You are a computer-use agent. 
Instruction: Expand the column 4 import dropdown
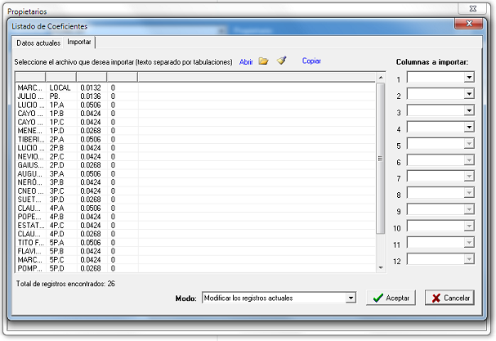(x=469, y=128)
